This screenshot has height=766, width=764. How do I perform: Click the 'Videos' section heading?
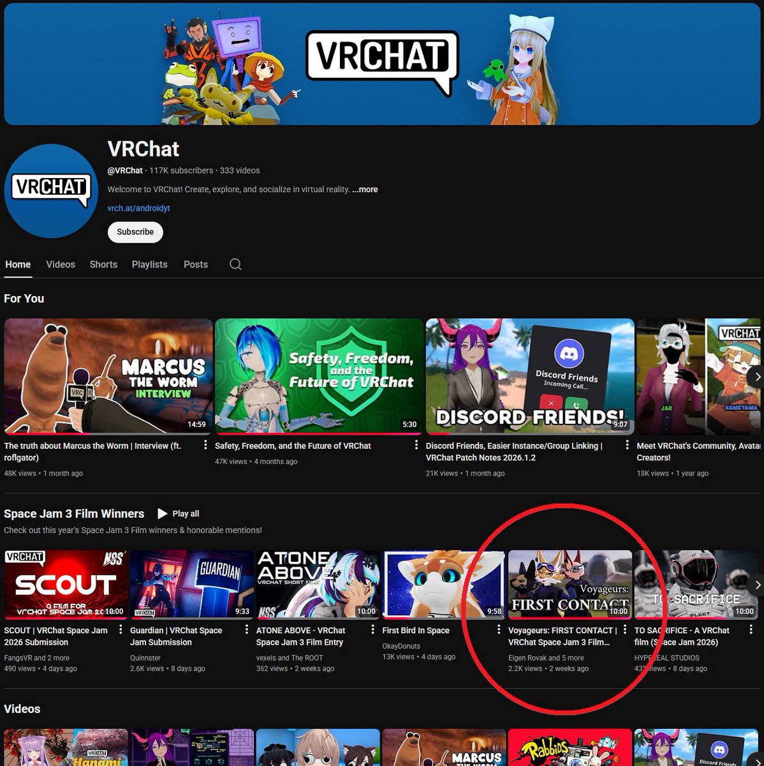coord(22,709)
